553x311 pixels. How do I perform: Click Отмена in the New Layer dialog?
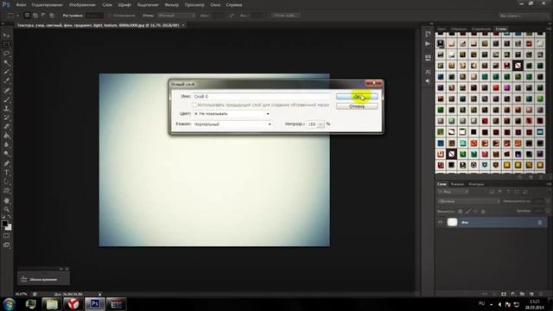[357, 106]
